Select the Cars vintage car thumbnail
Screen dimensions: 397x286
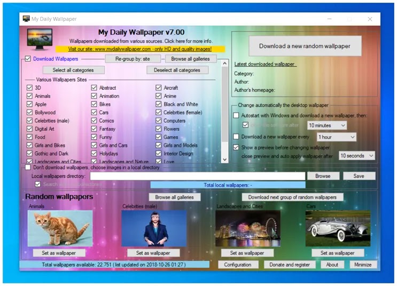point(338,228)
